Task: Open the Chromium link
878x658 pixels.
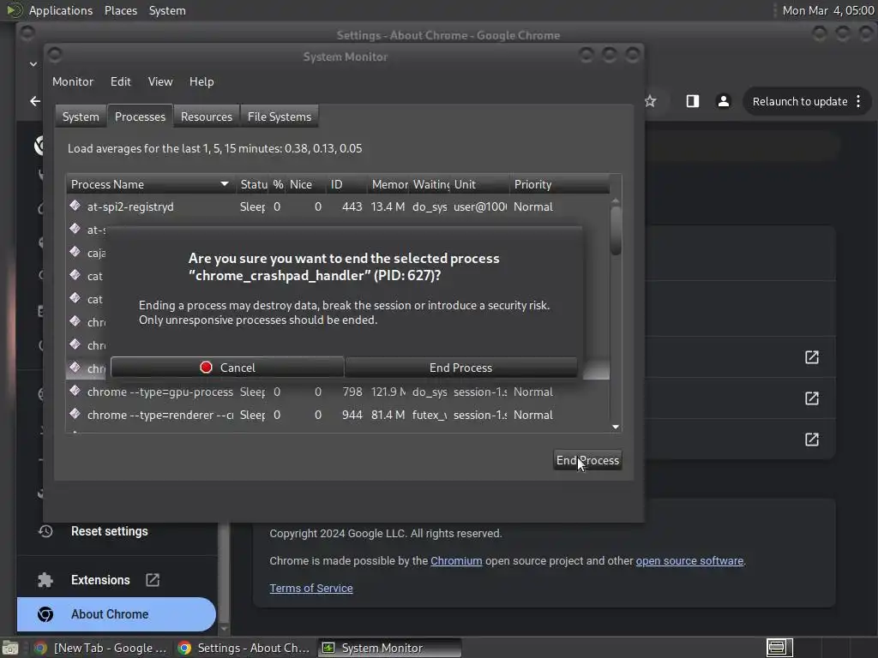Action: tap(456, 560)
